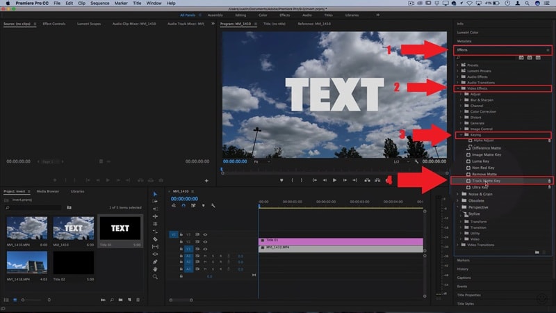
Task: Expand Lumetri Presets folder
Action: (x=457, y=71)
